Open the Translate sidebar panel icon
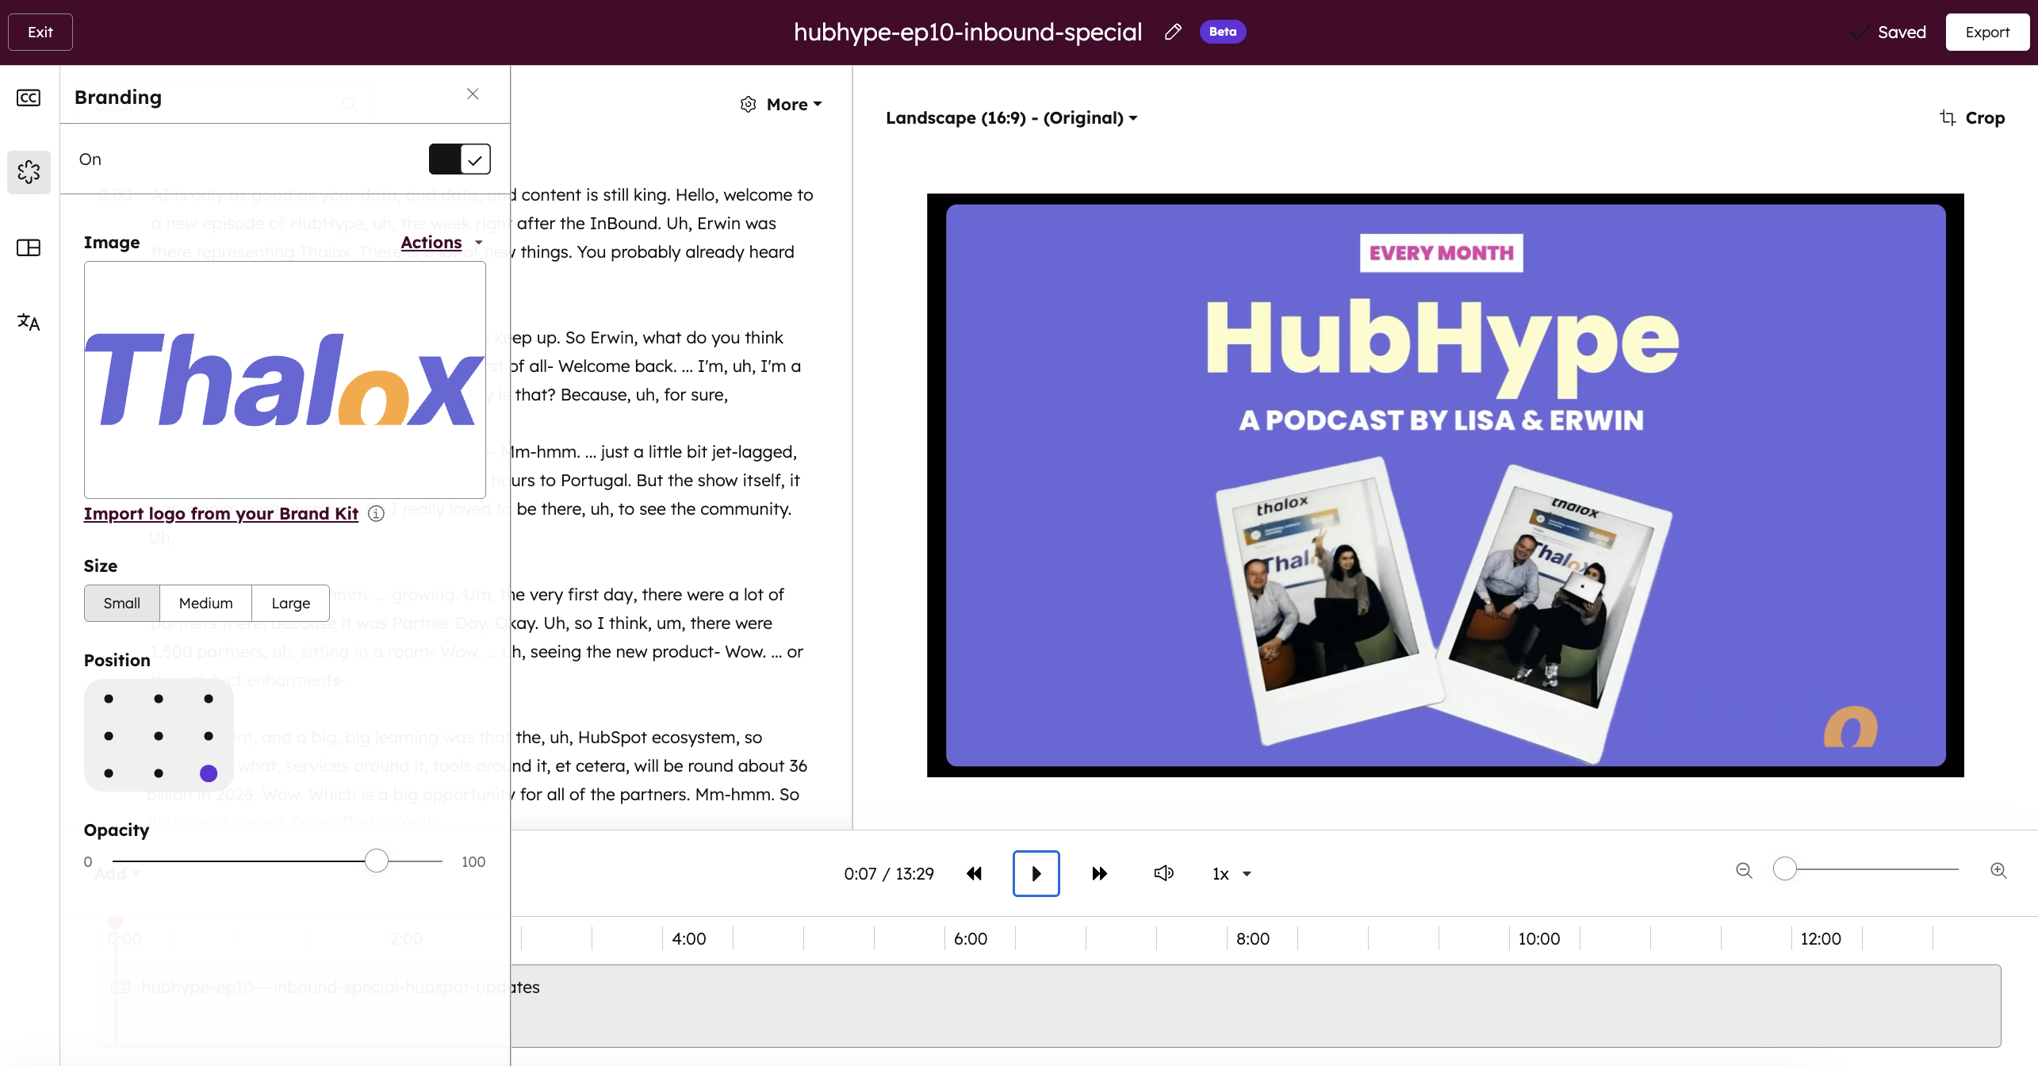The width and height of the screenshot is (2038, 1066). coord(29,321)
